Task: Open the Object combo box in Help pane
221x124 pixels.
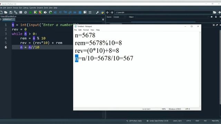Action: point(172,17)
